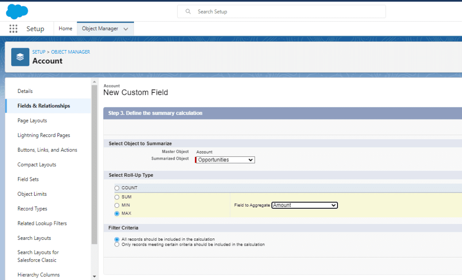Follow the SETUP breadcrumb link
Image resolution: width=462 pixels, height=280 pixels.
click(x=39, y=52)
